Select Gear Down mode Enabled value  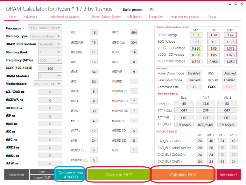[x=194, y=80]
